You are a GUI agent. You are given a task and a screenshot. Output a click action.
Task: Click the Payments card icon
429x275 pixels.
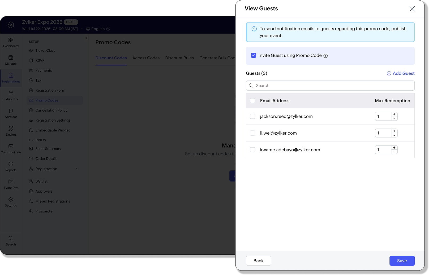click(x=31, y=70)
